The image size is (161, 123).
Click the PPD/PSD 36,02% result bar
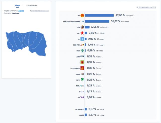point(97,22)
